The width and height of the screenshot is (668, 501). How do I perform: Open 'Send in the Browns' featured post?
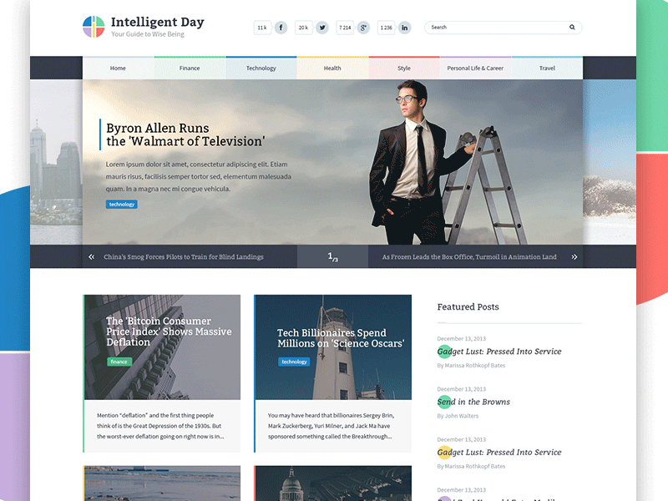(x=473, y=402)
